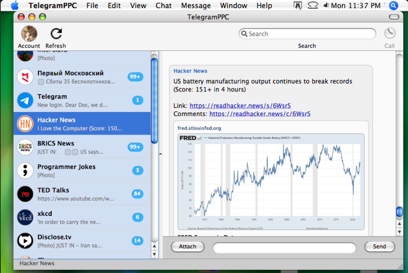This screenshot has height=273, width=408.
Task: Click the chat list scroll down arrow
Action: tap(154, 254)
